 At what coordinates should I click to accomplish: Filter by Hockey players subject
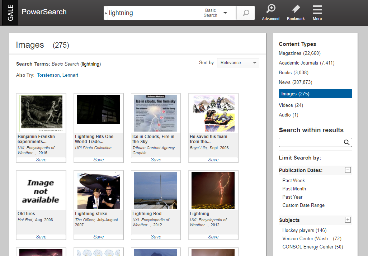pos(305,230)
